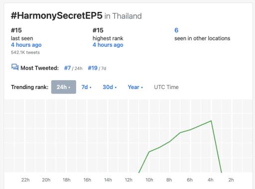Click the 2h label on the time axis
The width and height of the screenshot is (255, 189).
[x=231, y=180]
